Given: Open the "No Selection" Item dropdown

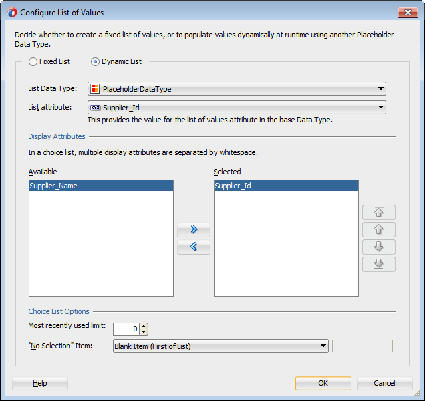Looking at the screenshot, I should (323, 346).
